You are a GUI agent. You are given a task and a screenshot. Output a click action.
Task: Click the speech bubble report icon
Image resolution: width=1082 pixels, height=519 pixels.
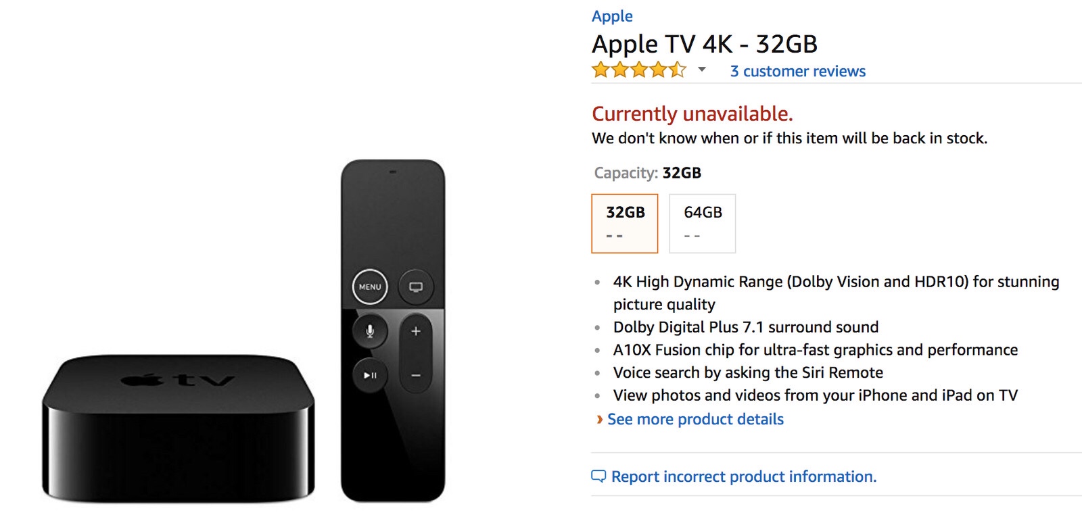click(598, 476)
